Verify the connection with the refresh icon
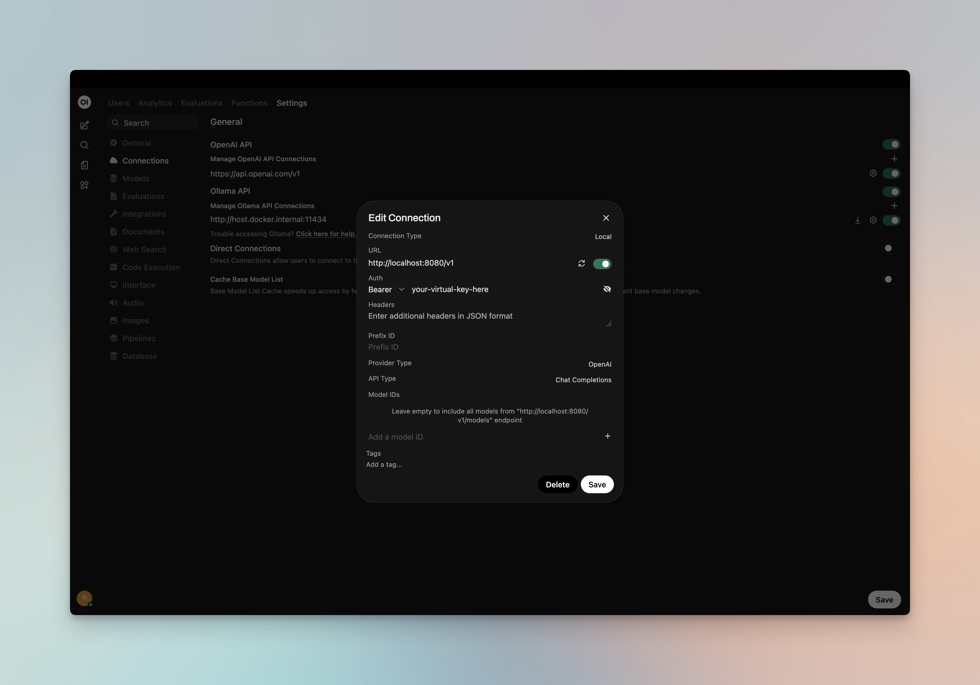Viewport: 980px width, 685px height. pos(581,264)
